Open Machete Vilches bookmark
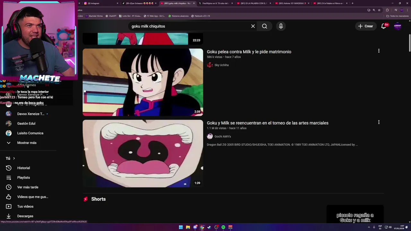411x231 pixels. click(94, 16)
